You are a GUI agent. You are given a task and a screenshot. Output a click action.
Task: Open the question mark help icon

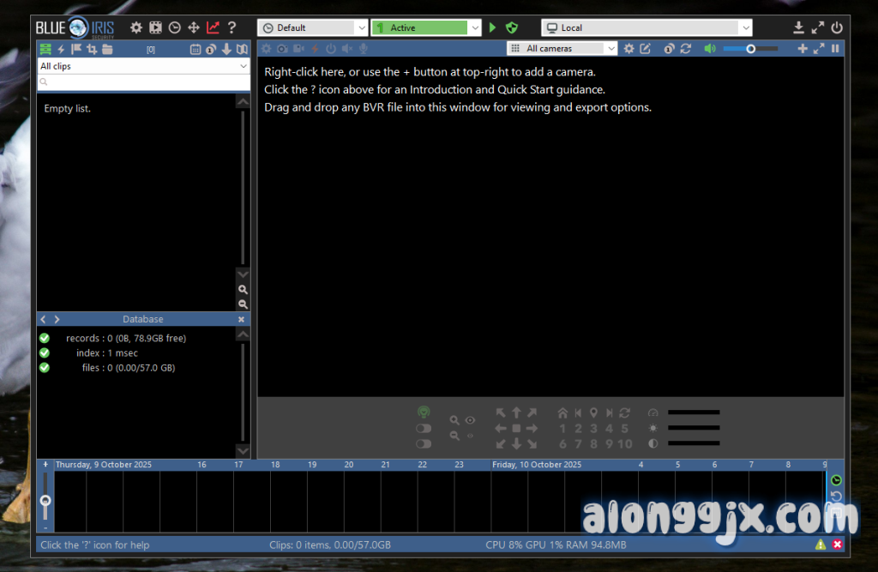[232, 27]
